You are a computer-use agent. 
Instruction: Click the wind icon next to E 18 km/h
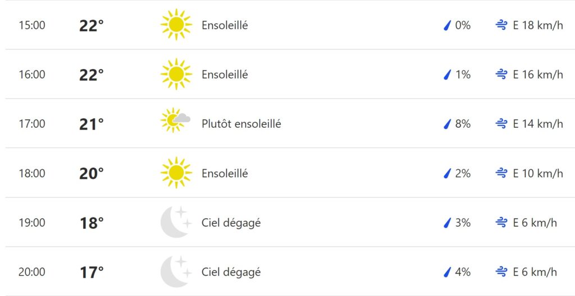[501, 25]
